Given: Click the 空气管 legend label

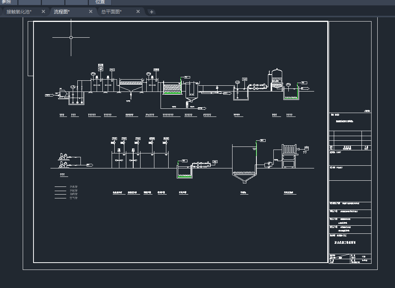Looking at the screenshot, I should 74,198.
